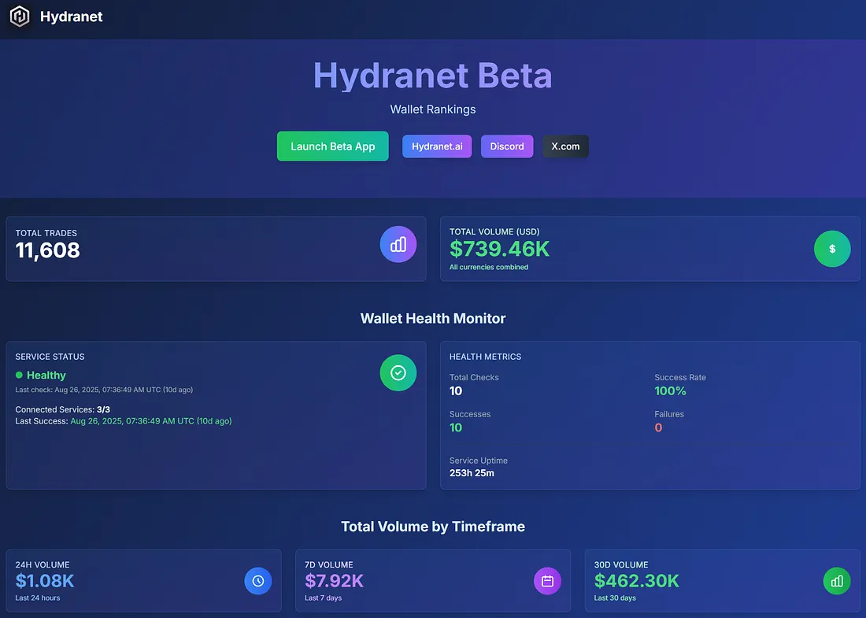
Task: Select the $739.46K total volume value
Action: point(499,249)
